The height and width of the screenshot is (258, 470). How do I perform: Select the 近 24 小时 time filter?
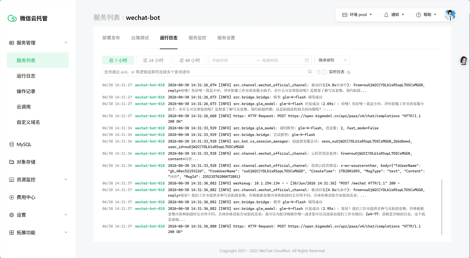tap(153, 60)
